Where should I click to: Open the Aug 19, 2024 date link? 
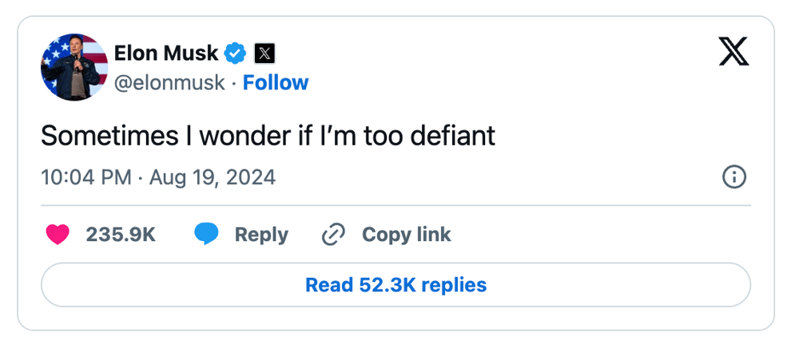tap(212, 177)
